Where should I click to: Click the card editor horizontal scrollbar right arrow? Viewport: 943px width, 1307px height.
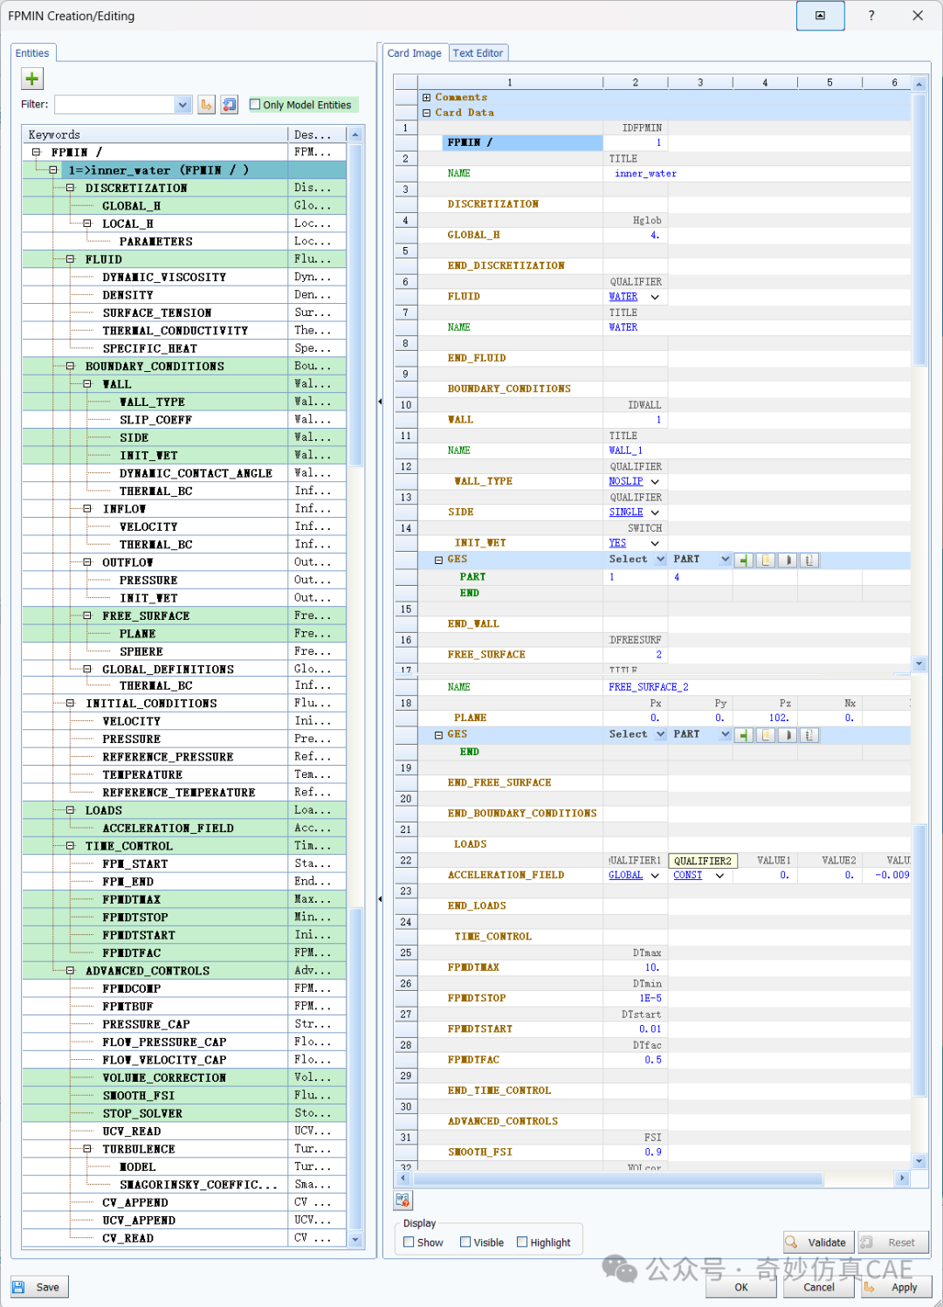tap(902, 1179)
